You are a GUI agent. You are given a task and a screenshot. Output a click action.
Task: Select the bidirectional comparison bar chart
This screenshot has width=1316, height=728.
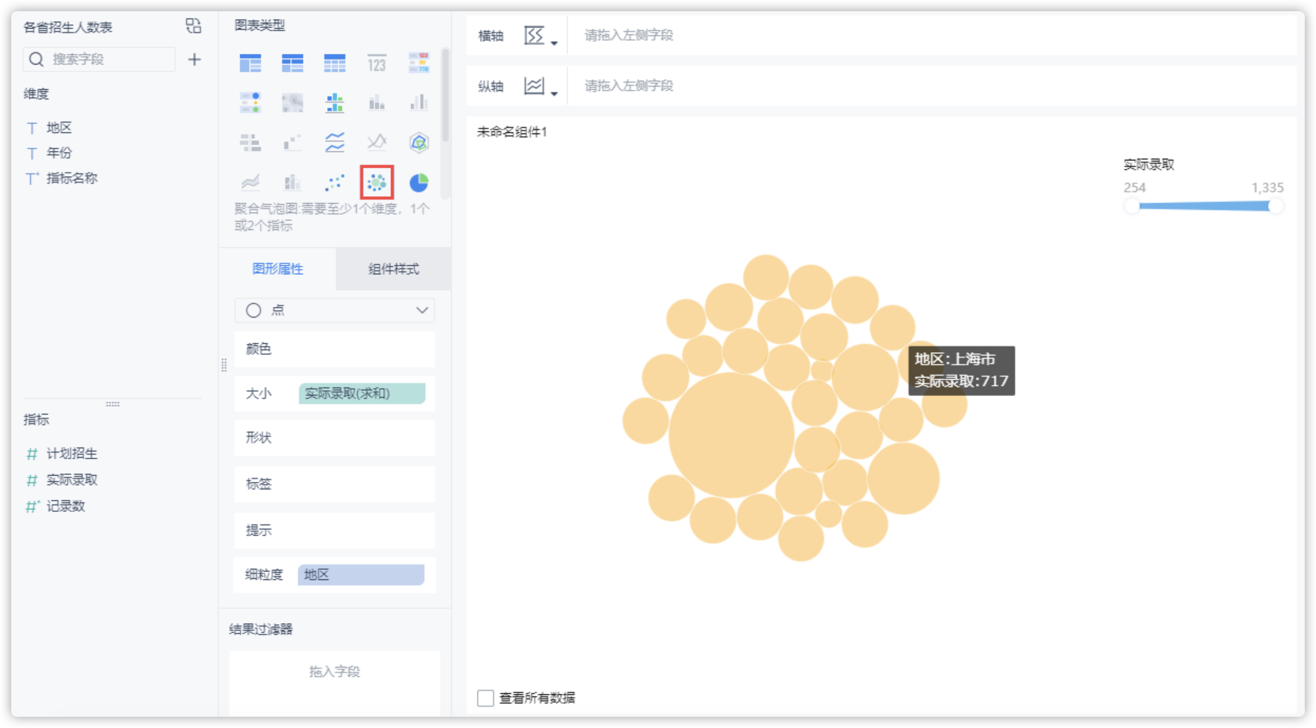click(250, 142)
